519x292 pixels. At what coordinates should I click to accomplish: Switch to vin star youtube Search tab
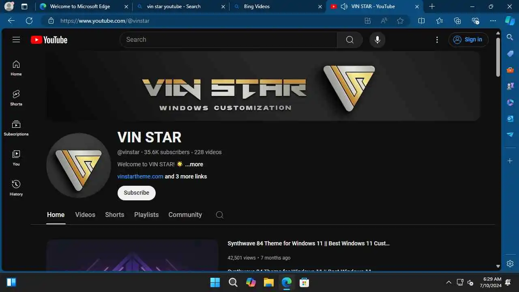point(180,6)
